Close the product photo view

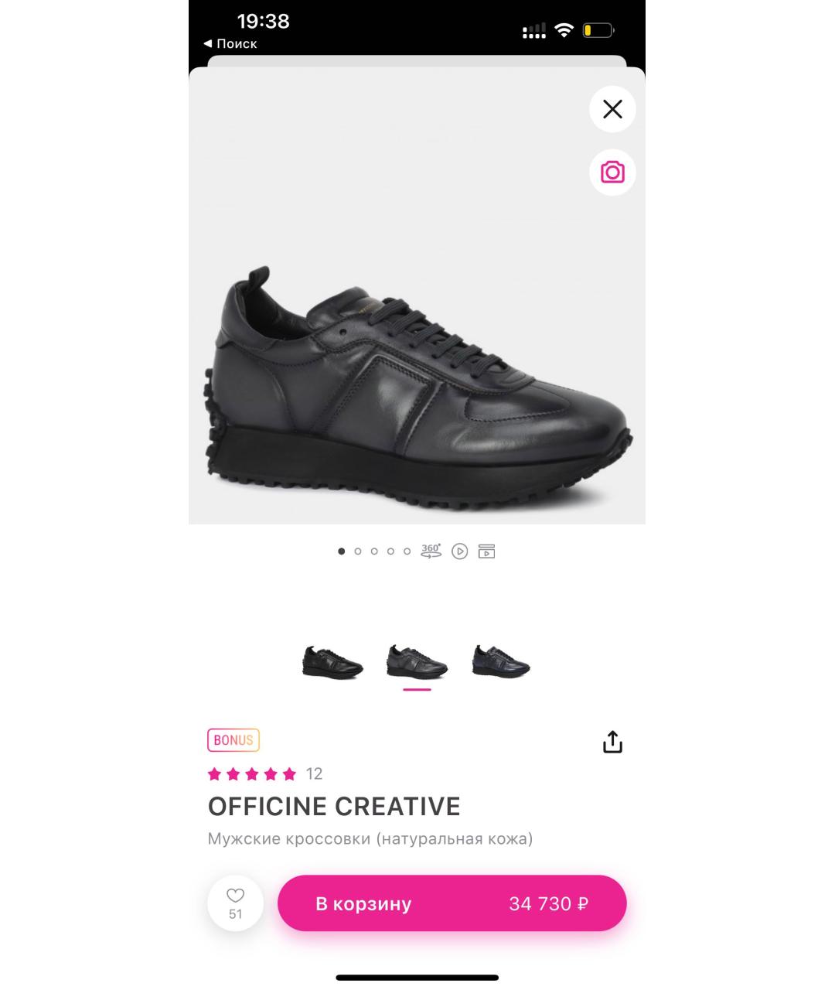tap(612, 109)
